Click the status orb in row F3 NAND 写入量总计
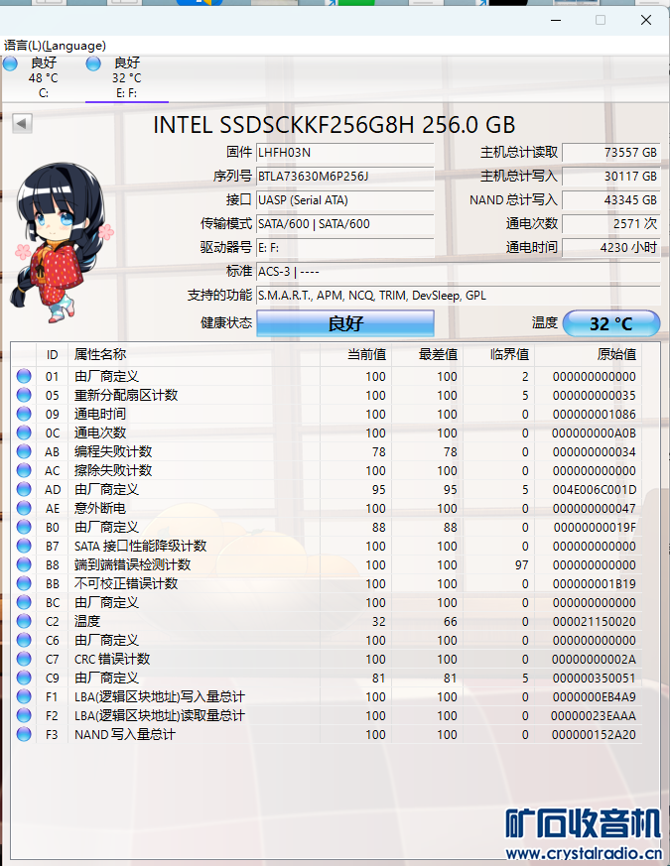Viewport: 670px width, 866px height. pyautogui.click(x=24, y=734)
